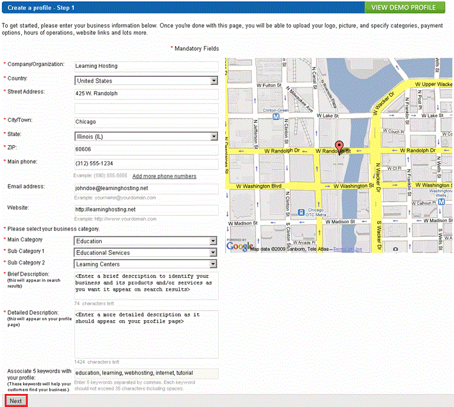Screen dimensions: 454x407
Task: Expand the Sub Category 1 dropdown
Action: [x=146, y=253]
